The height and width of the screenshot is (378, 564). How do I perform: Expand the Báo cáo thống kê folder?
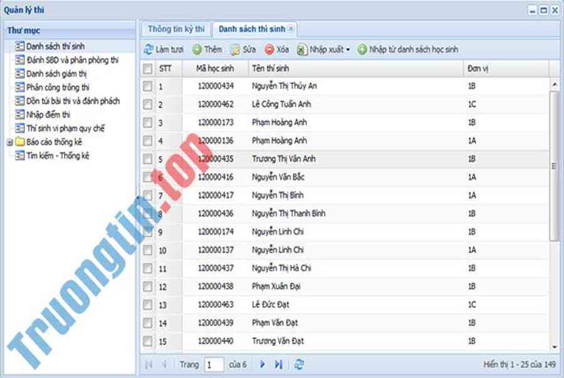point(9,142)
